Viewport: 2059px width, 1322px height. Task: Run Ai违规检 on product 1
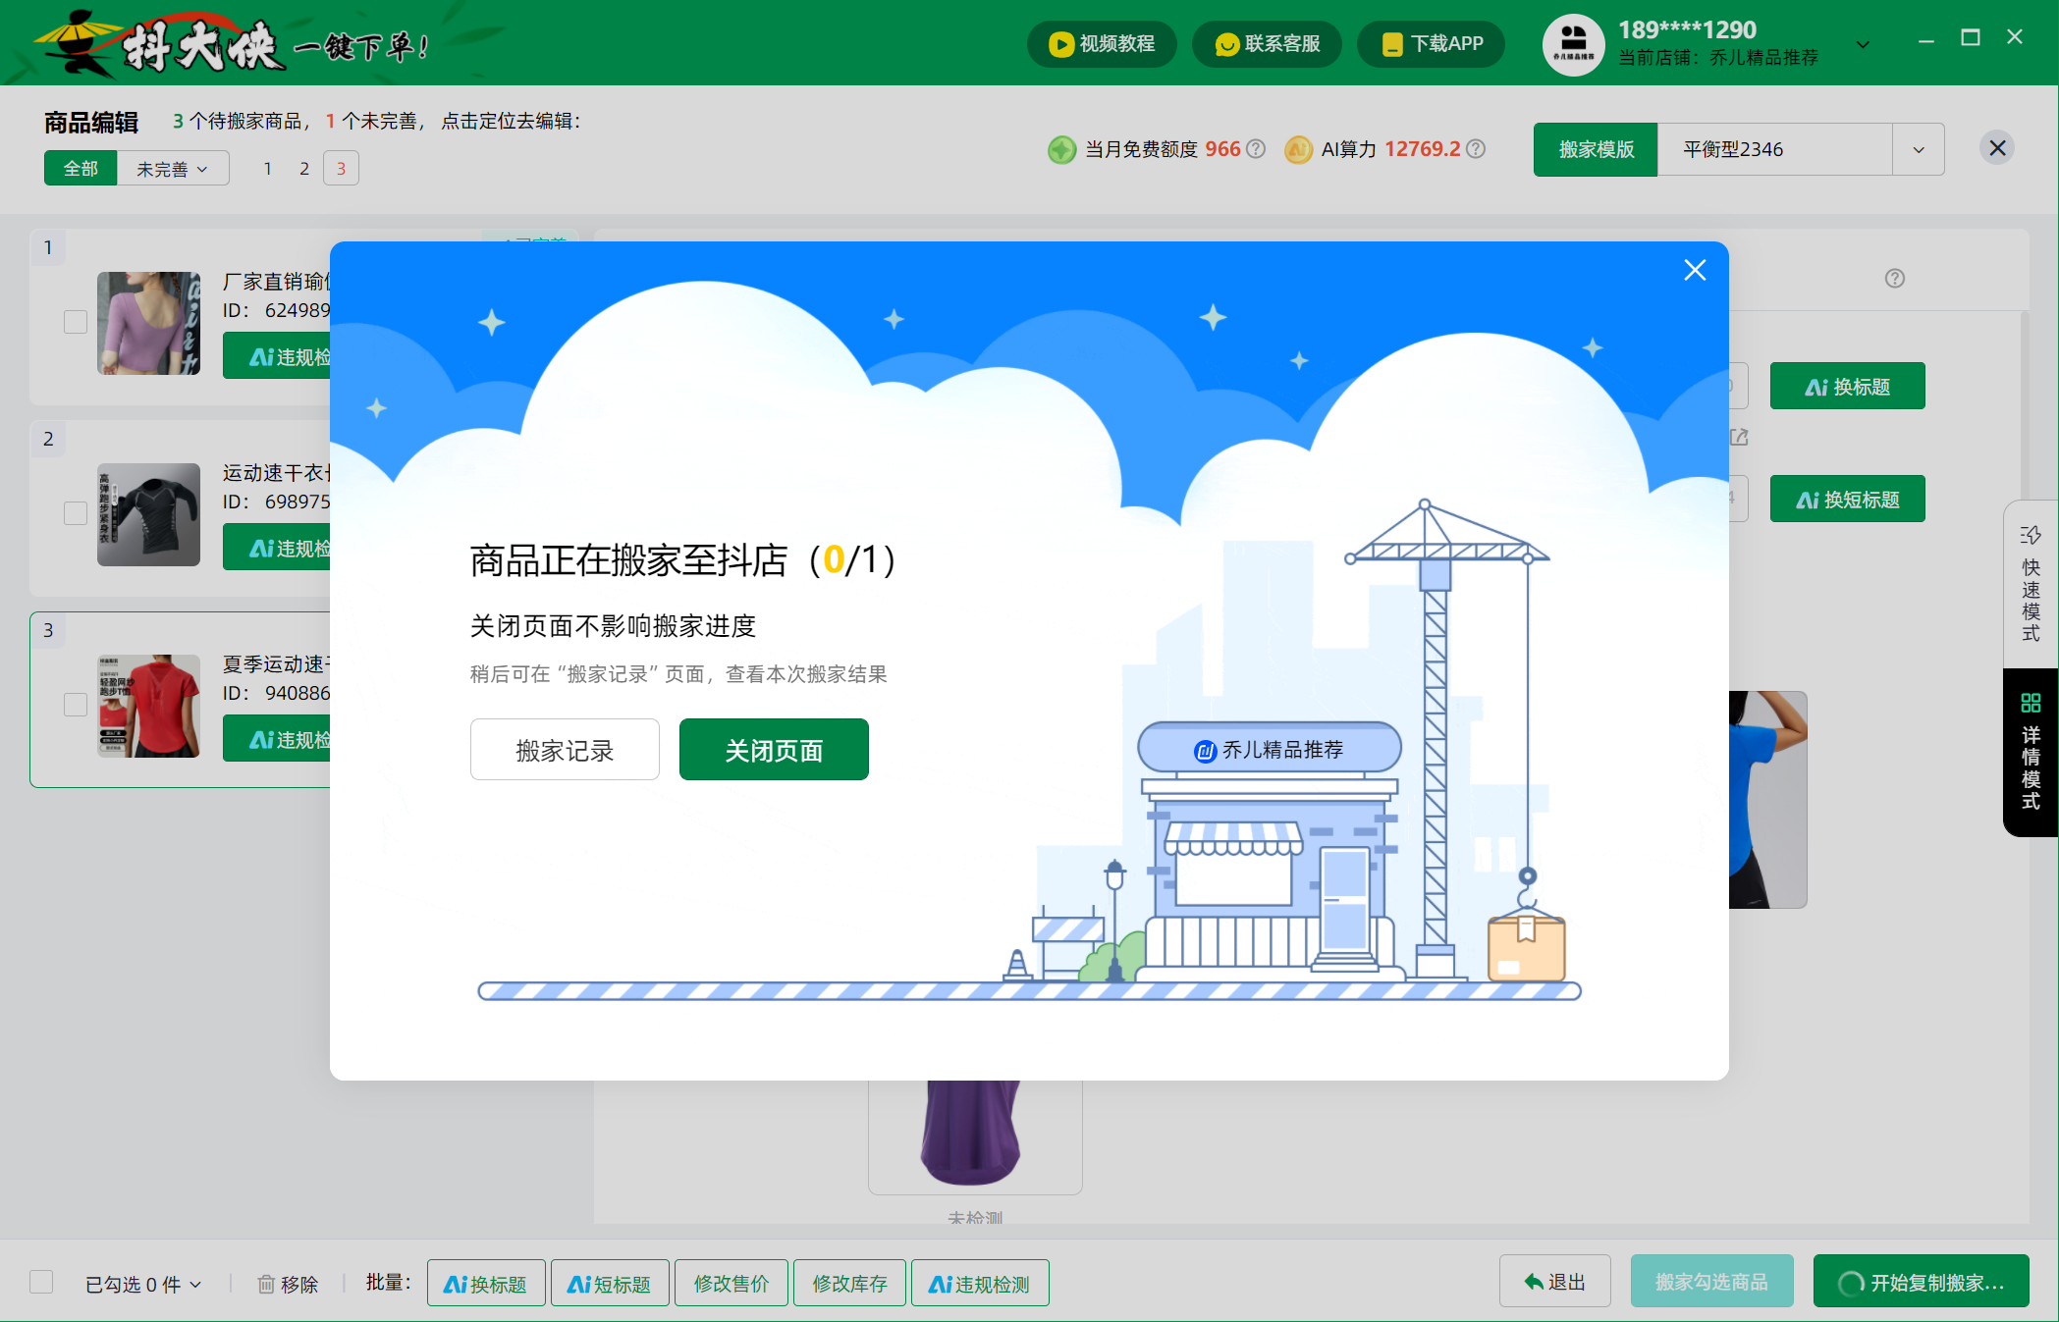point(277,356)
